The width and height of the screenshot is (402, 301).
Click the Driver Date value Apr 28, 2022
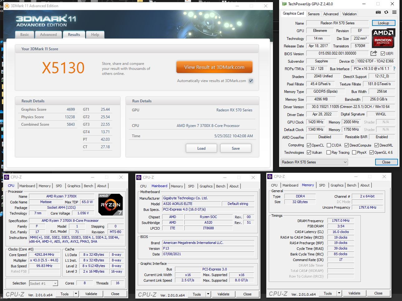[x=322, y=114]
